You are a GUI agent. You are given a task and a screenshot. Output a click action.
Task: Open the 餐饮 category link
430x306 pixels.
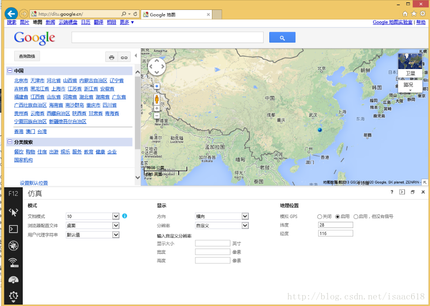[x=18, y=152]
